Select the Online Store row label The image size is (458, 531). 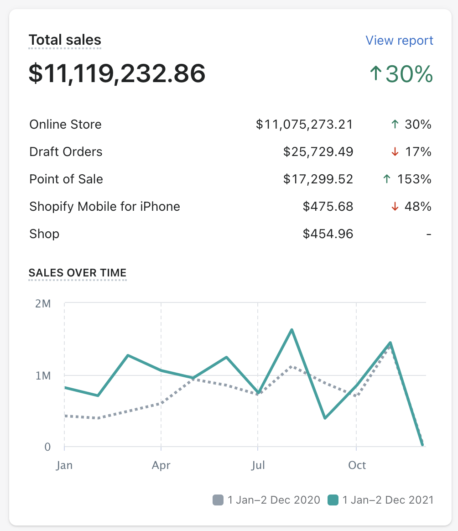(x=65, y=125)
